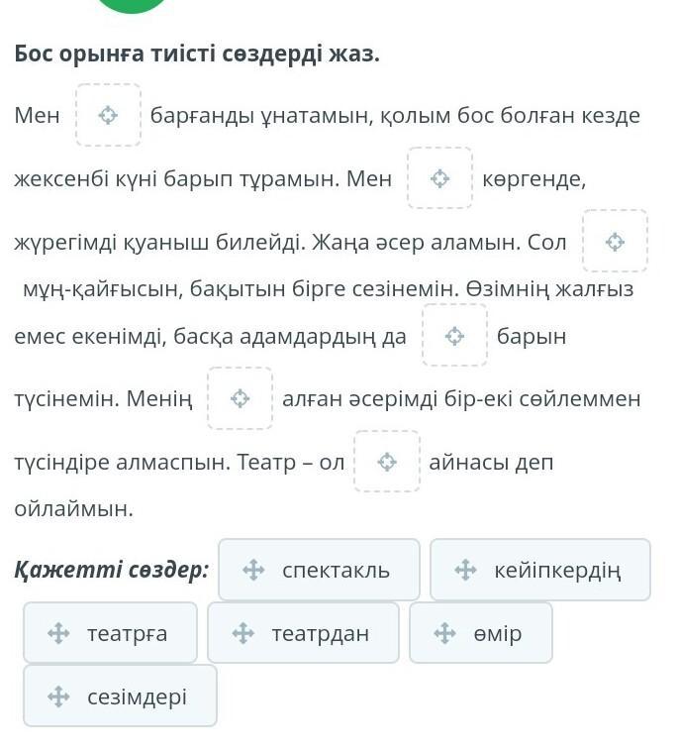Click the blank before 'көргенде'

439,179
